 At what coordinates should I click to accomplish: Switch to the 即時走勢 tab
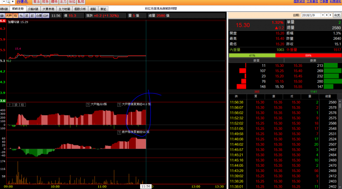pos(18,9)
